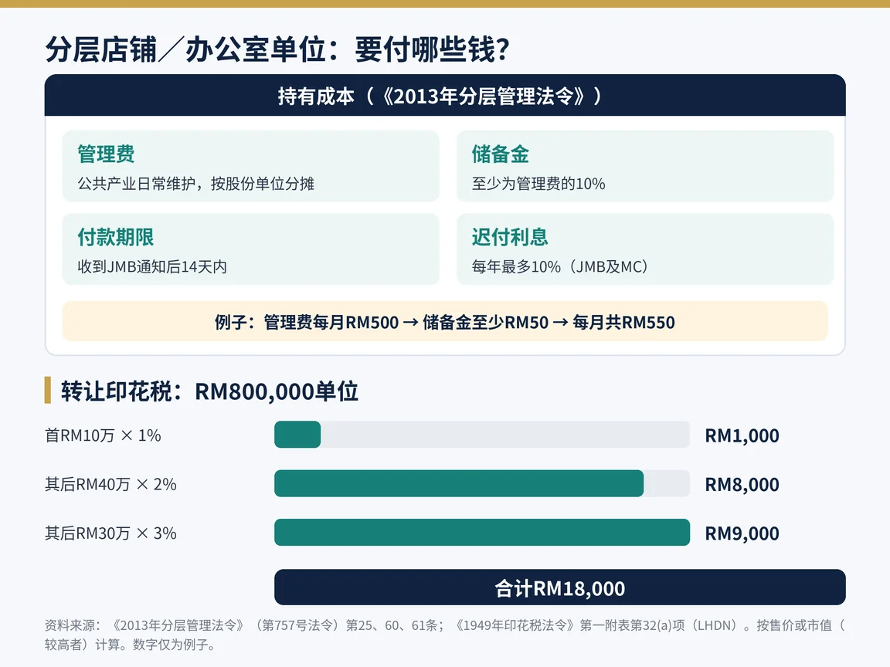This screenshot has height=667, width=890.
Task: Select text 收到JMB通知后14天内
Action: (x=152, y=266)
